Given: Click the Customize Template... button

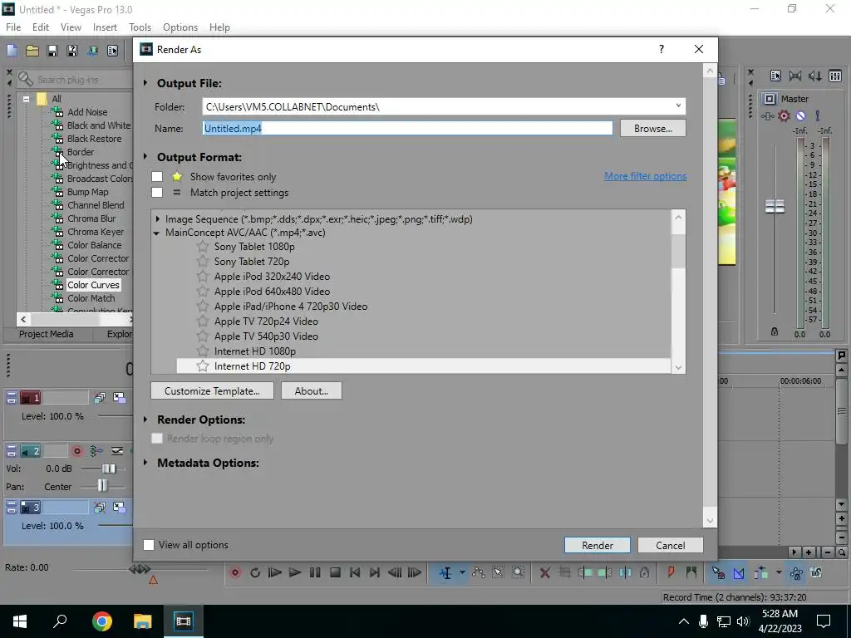Looking at the screenshot, I should click(212, 390).
